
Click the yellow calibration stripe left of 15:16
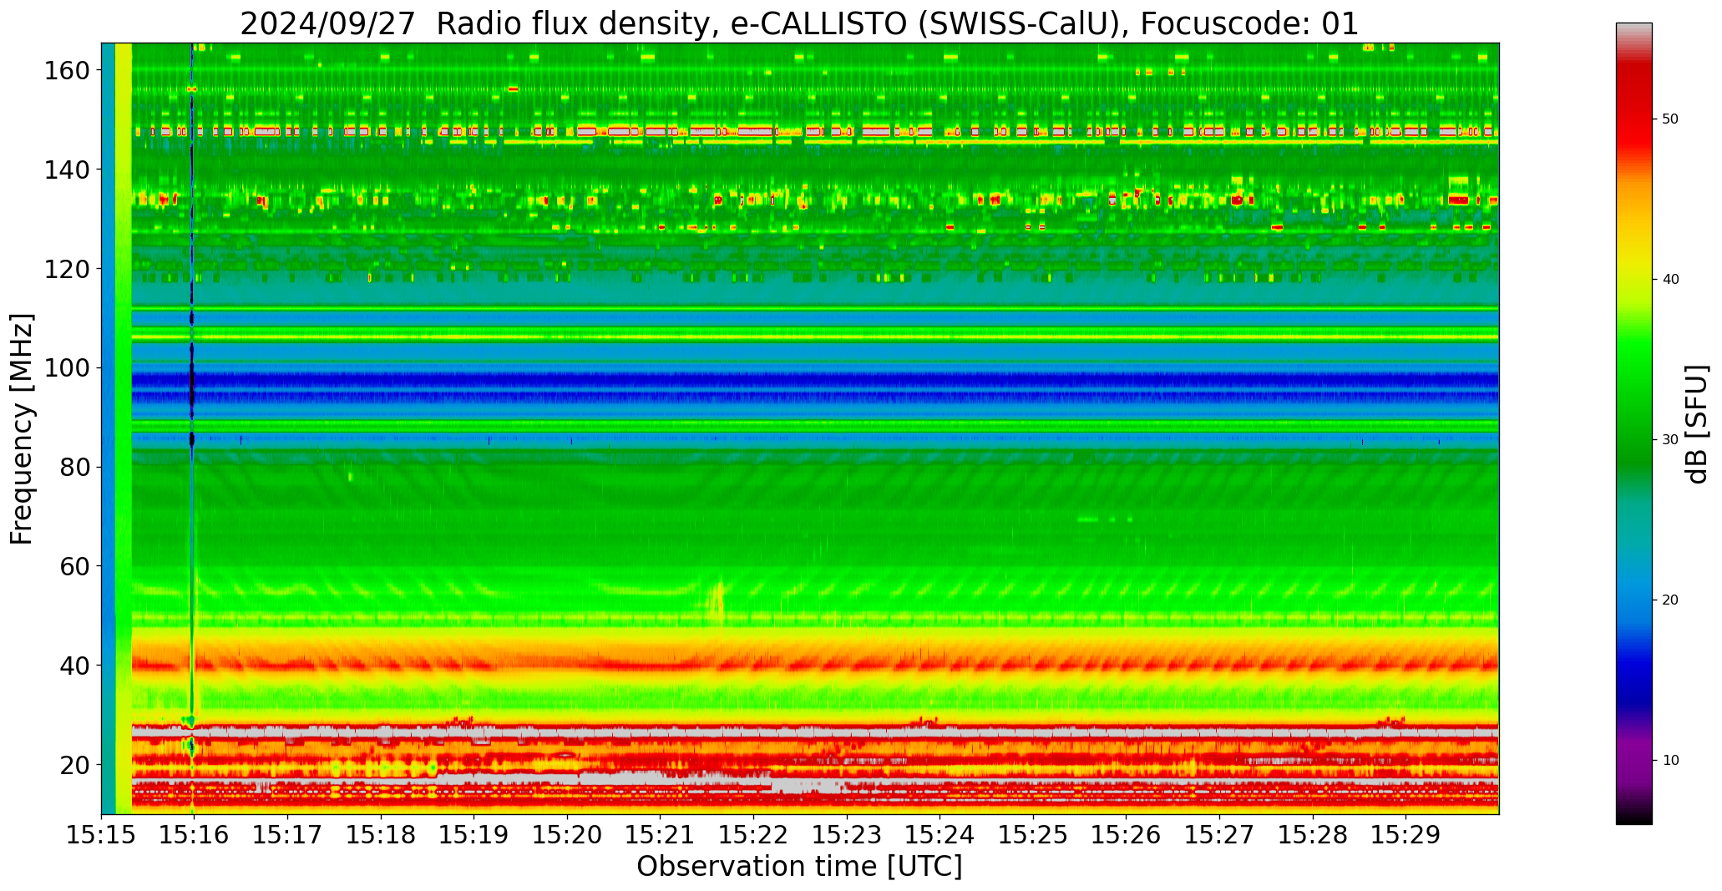(x=124, y=428)
